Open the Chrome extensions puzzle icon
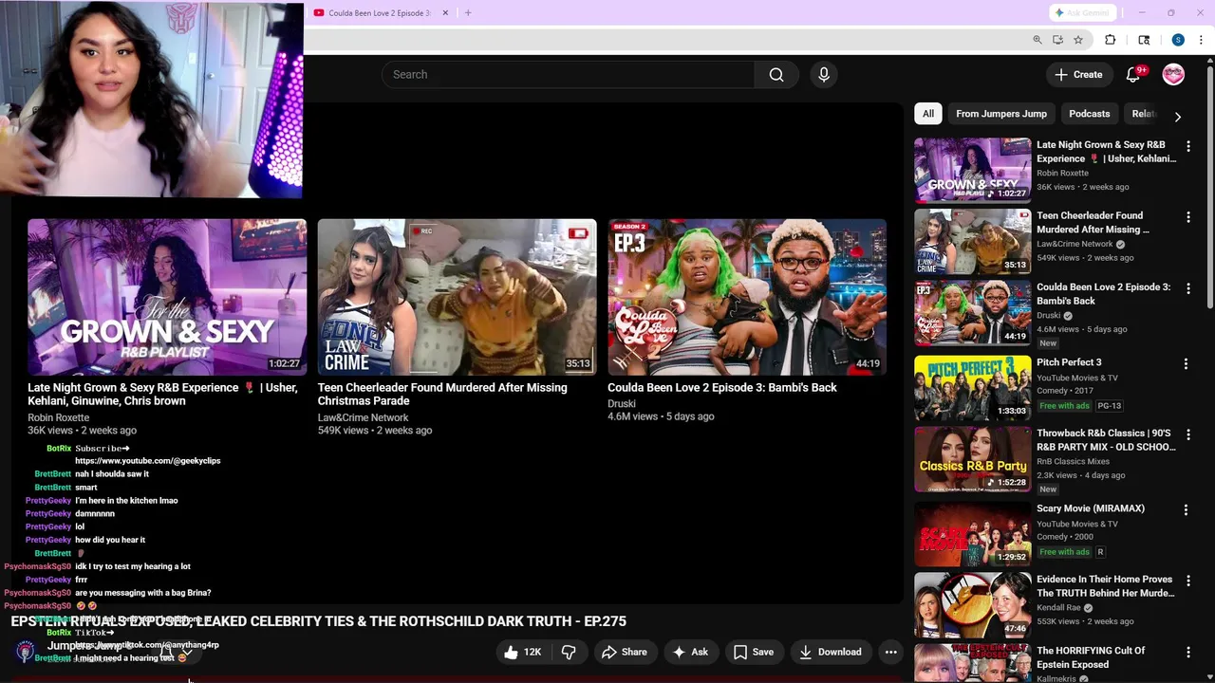This screenshot has height=683, width=1215. coord(1110,40)
